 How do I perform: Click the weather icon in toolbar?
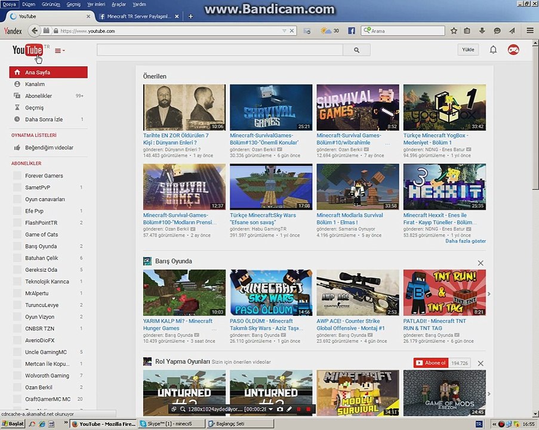click(325, 30)
